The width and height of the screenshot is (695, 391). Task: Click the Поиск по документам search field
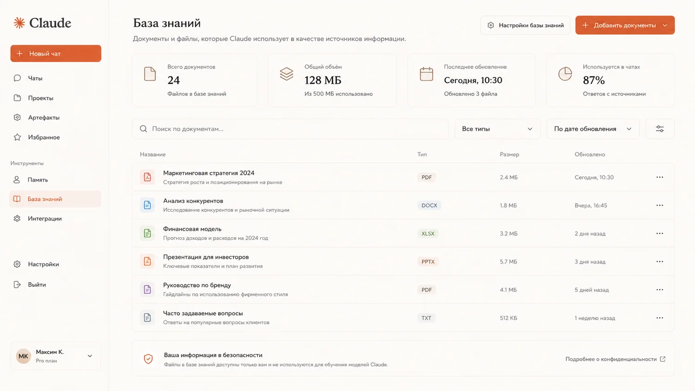(x=290, y=129)
